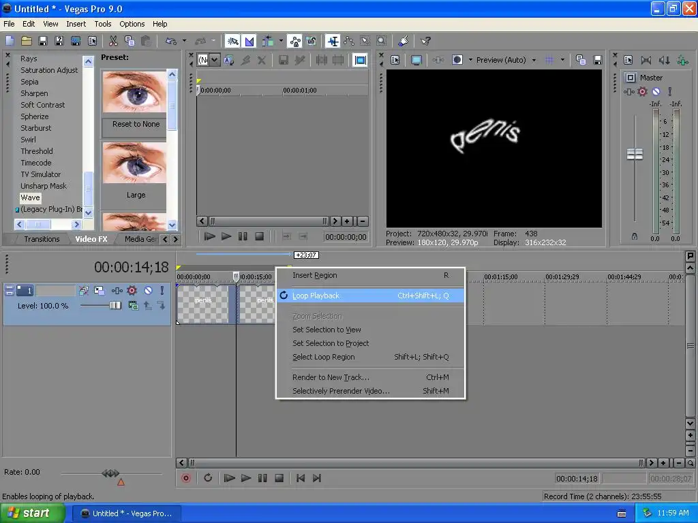
Task: Toggle Master fader lock channels icon
Action: click(635, 236)
